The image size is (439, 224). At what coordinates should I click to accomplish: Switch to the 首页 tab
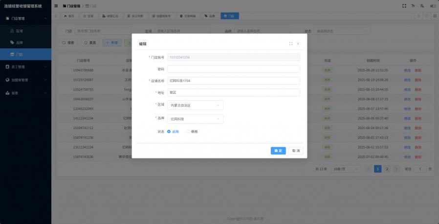click(69, 16)
